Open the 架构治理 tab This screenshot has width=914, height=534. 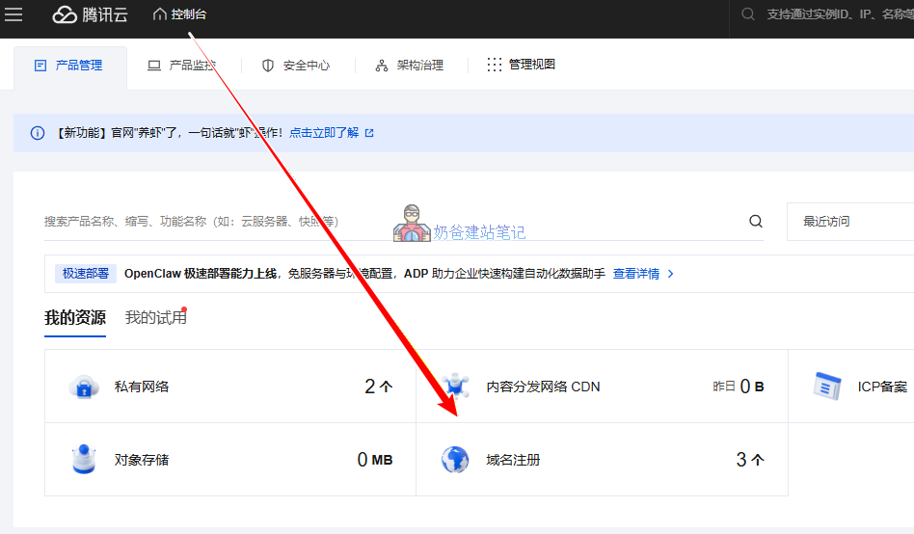click(410, 66)
